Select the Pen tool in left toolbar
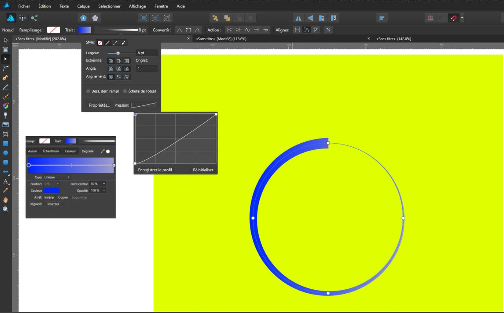 [x=6, y=78]
